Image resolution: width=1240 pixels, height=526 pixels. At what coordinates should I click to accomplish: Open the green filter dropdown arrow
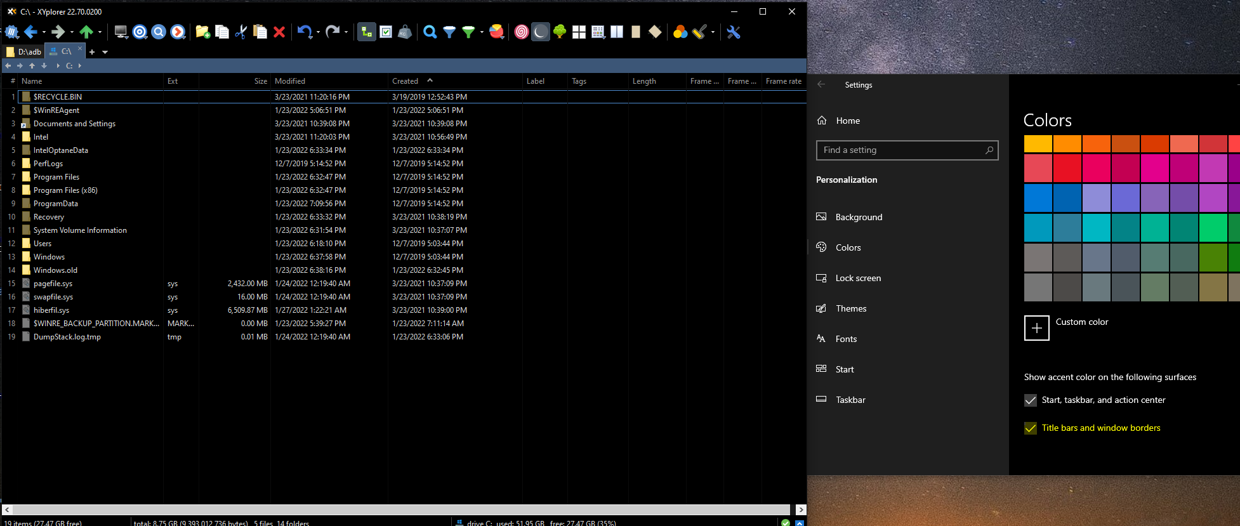(482, 32)
